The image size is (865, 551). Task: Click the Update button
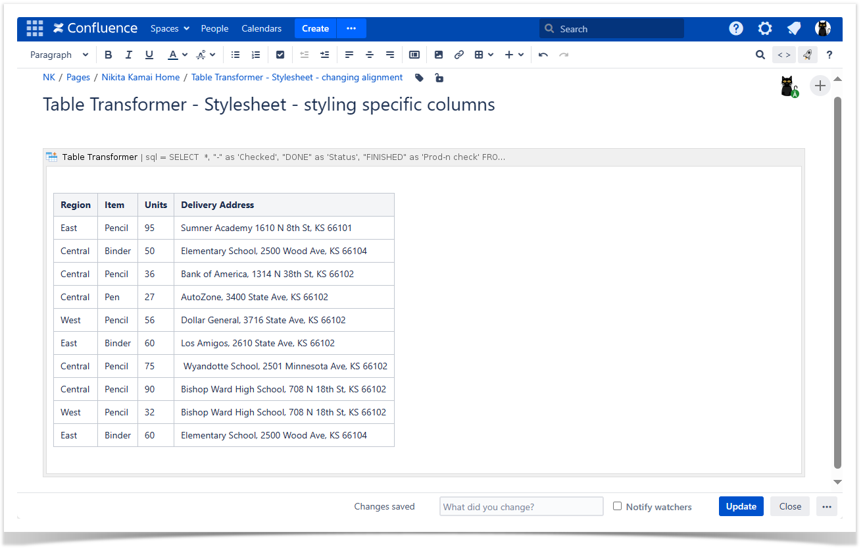coord(741,506)
